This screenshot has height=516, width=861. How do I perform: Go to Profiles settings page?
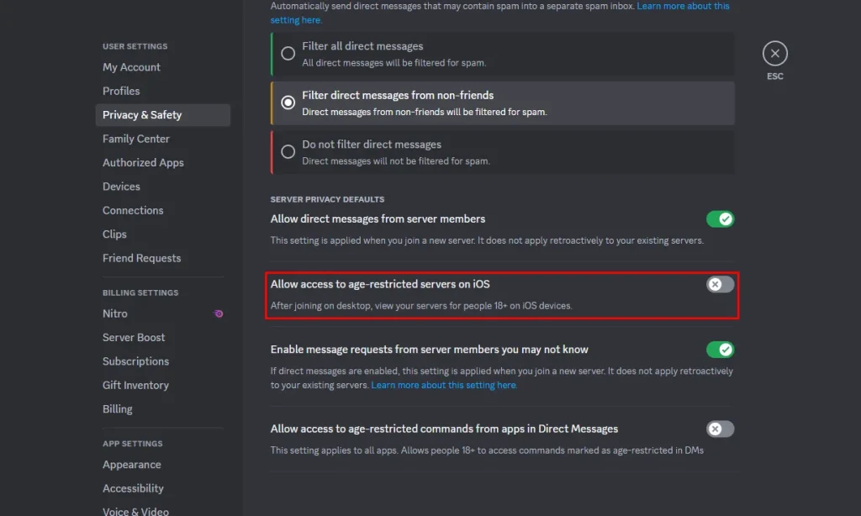pos(121,91)
